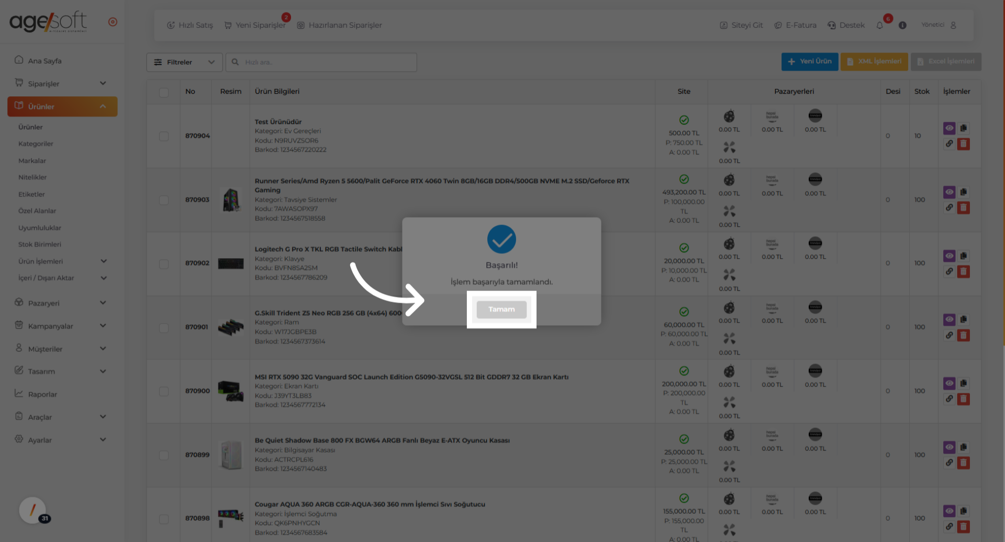Screen dimensions: 1005x542
Task: Open Hazırlanan Siparişler in top bar
Action: 339,25
